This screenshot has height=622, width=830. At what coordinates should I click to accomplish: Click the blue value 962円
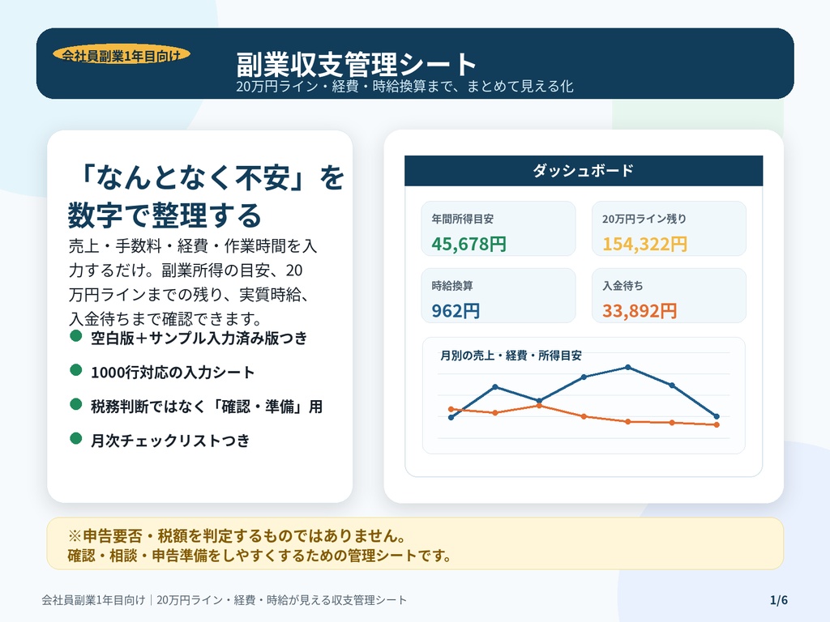(456, 310)
